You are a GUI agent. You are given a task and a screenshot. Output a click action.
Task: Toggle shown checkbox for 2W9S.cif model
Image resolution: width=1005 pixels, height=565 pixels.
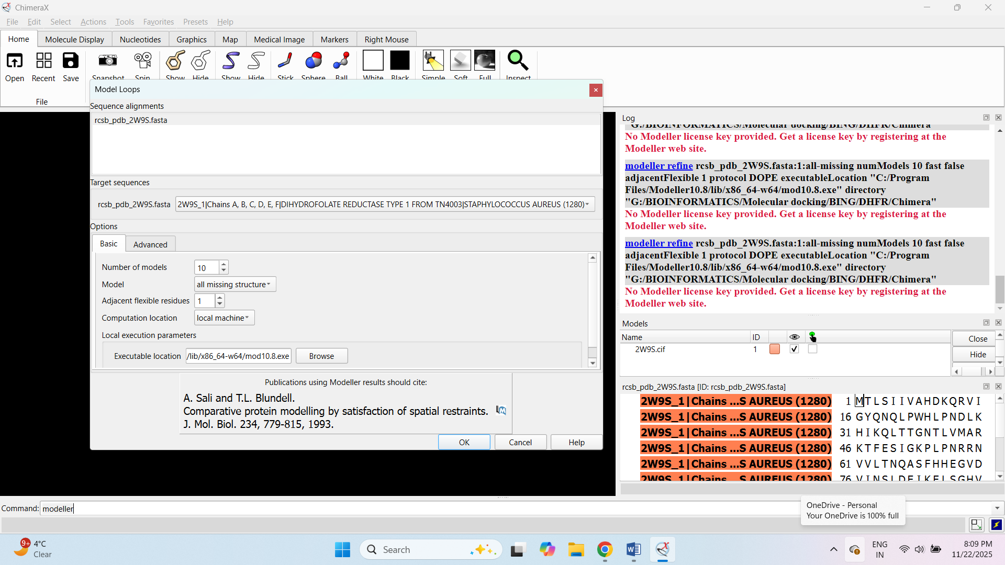(x=794, y=349)
